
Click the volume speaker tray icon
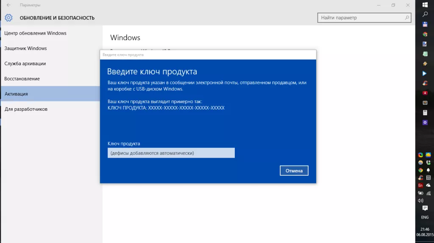420,200
